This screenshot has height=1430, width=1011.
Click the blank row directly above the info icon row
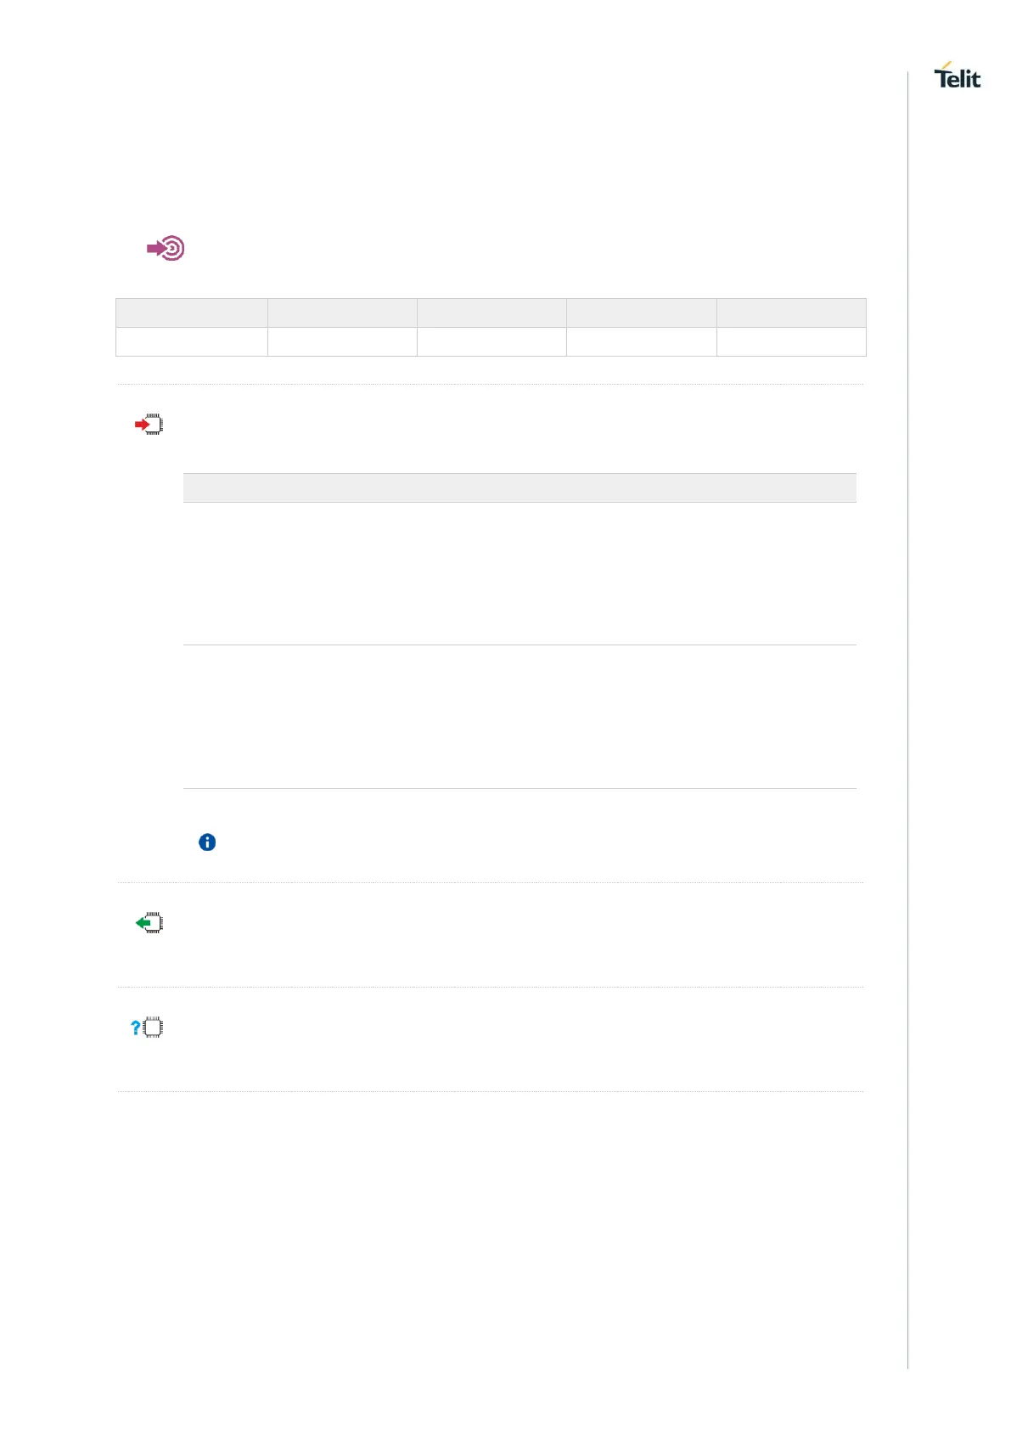(520, 717)
